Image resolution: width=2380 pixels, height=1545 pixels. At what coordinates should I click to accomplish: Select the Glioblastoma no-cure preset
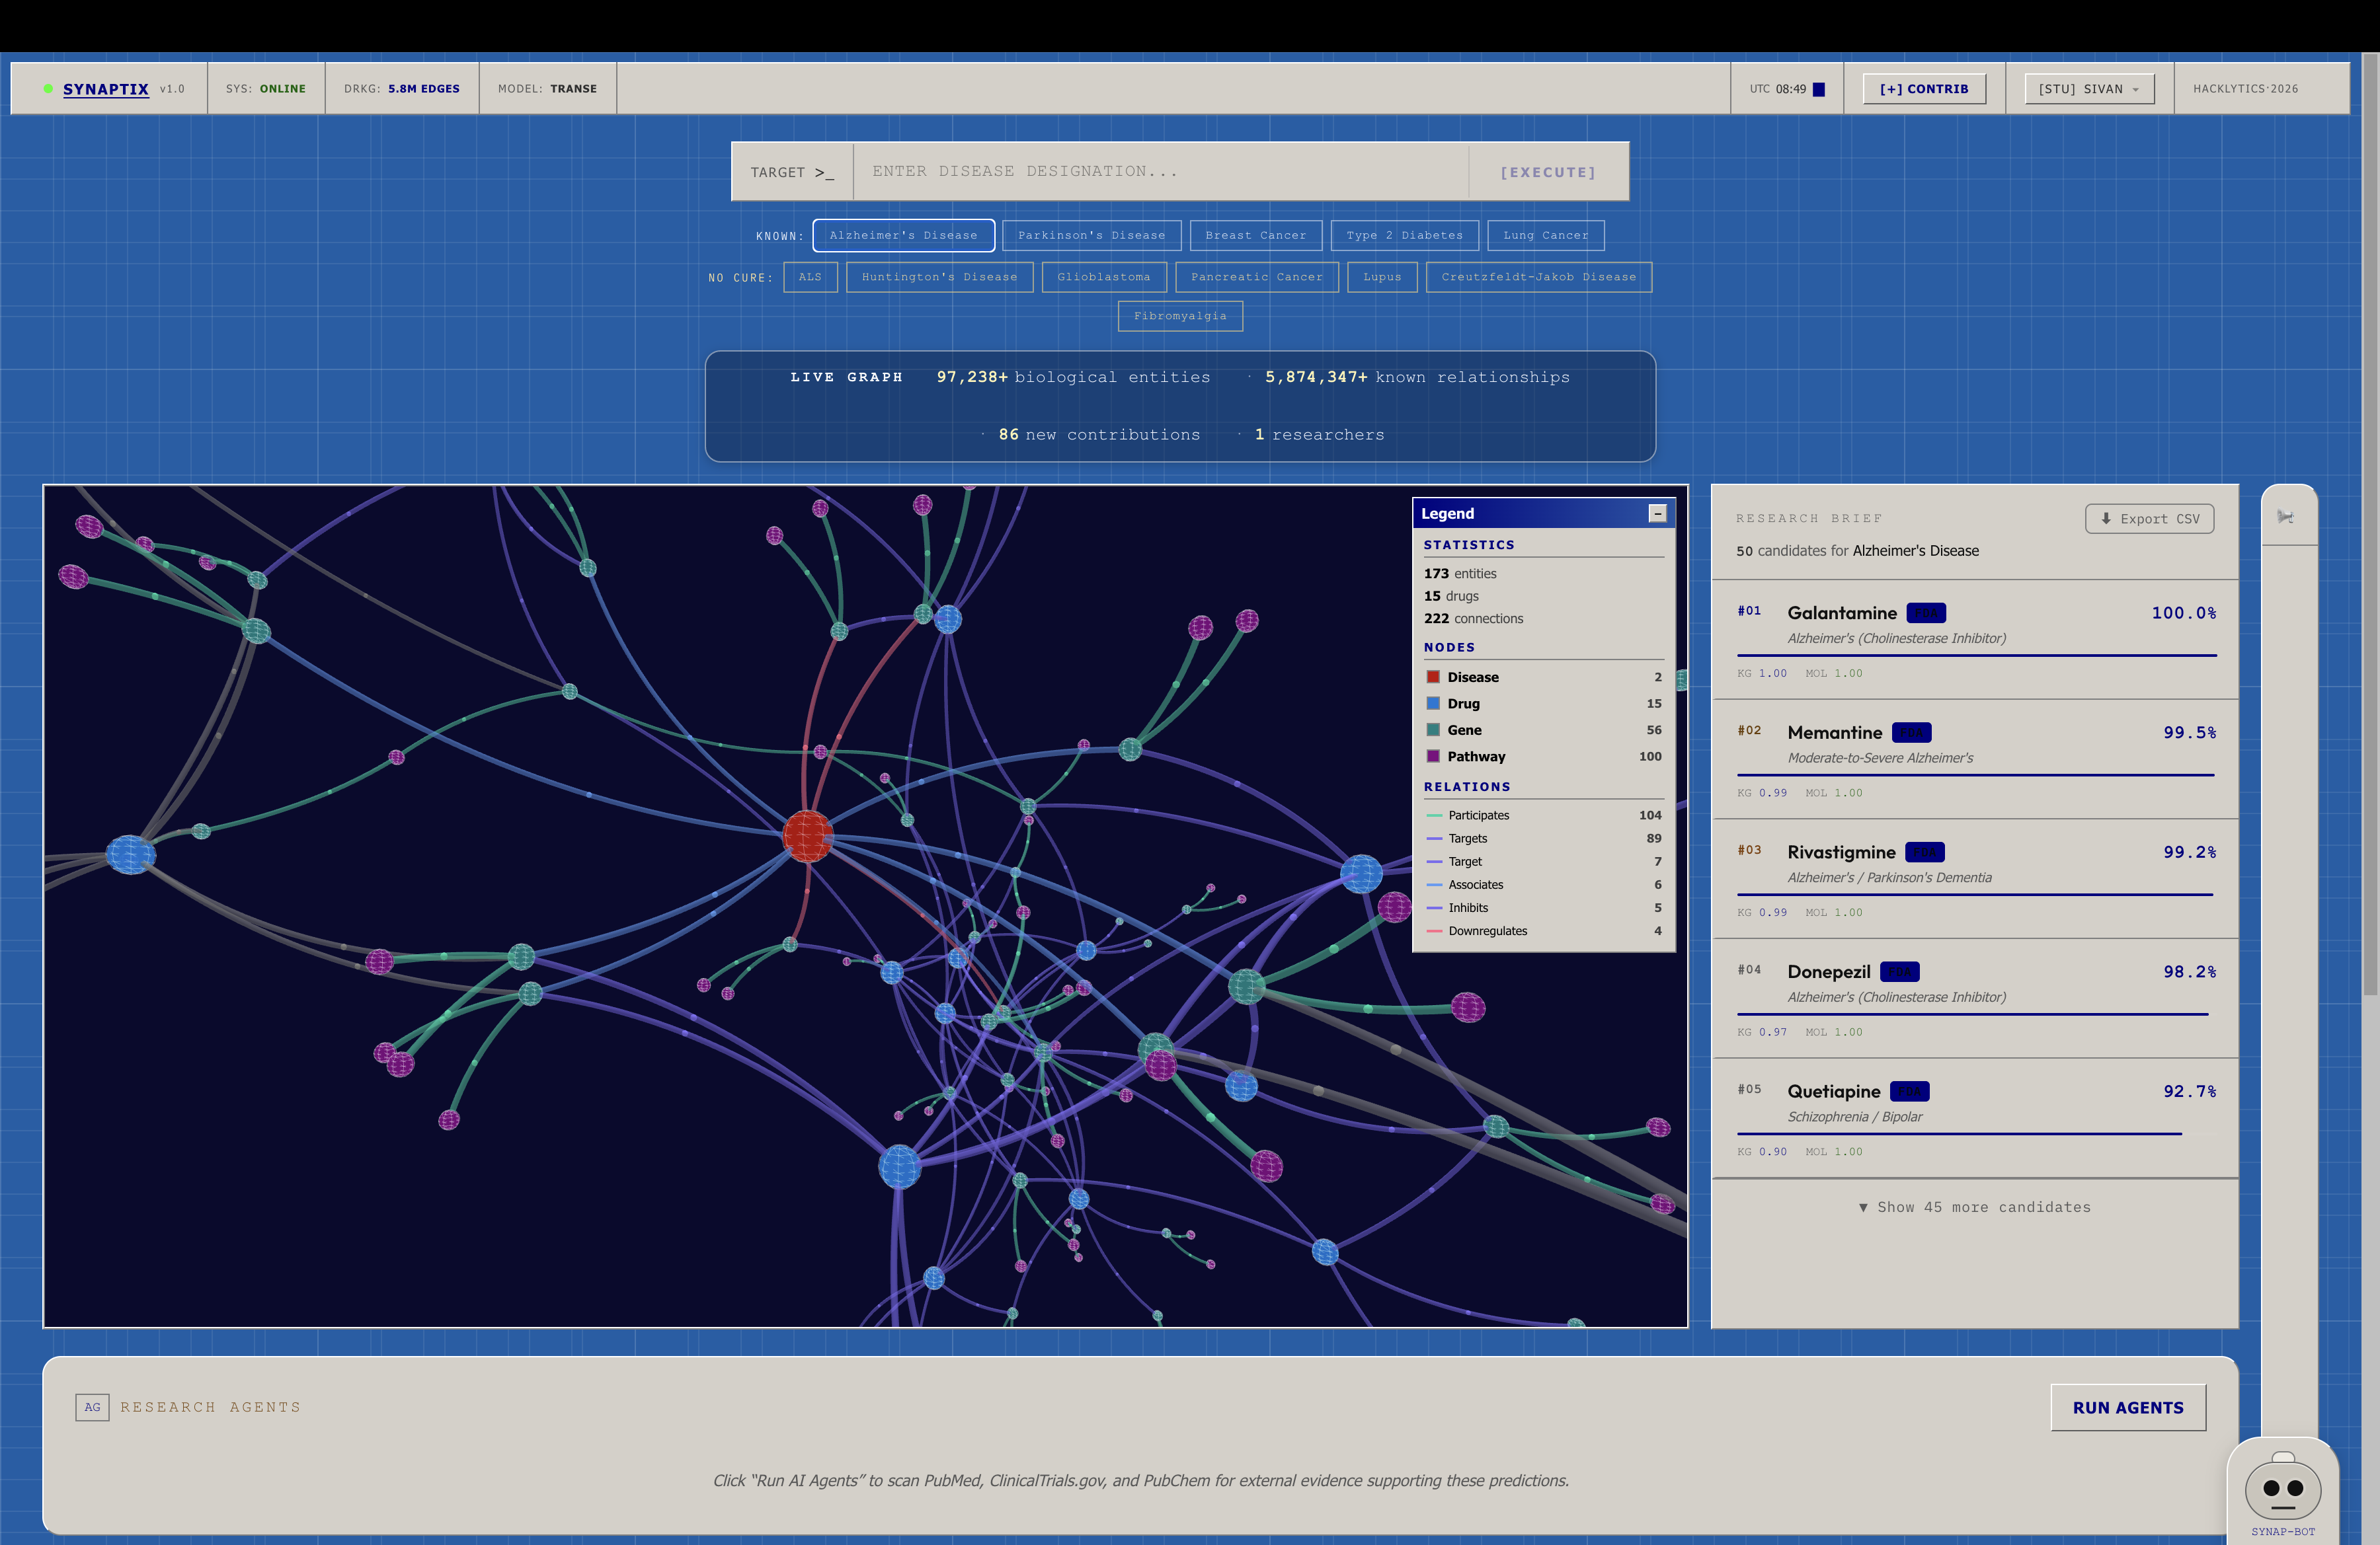point(1103,277)
